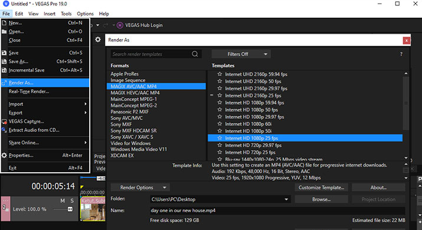Mute the track with the M button
The width and height of the screenshot is (422, 230).
pos(63,200)
